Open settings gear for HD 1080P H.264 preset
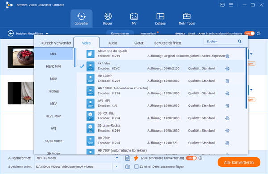The width and height of the screenshot is (268, 174). click(x=227, y=81)
